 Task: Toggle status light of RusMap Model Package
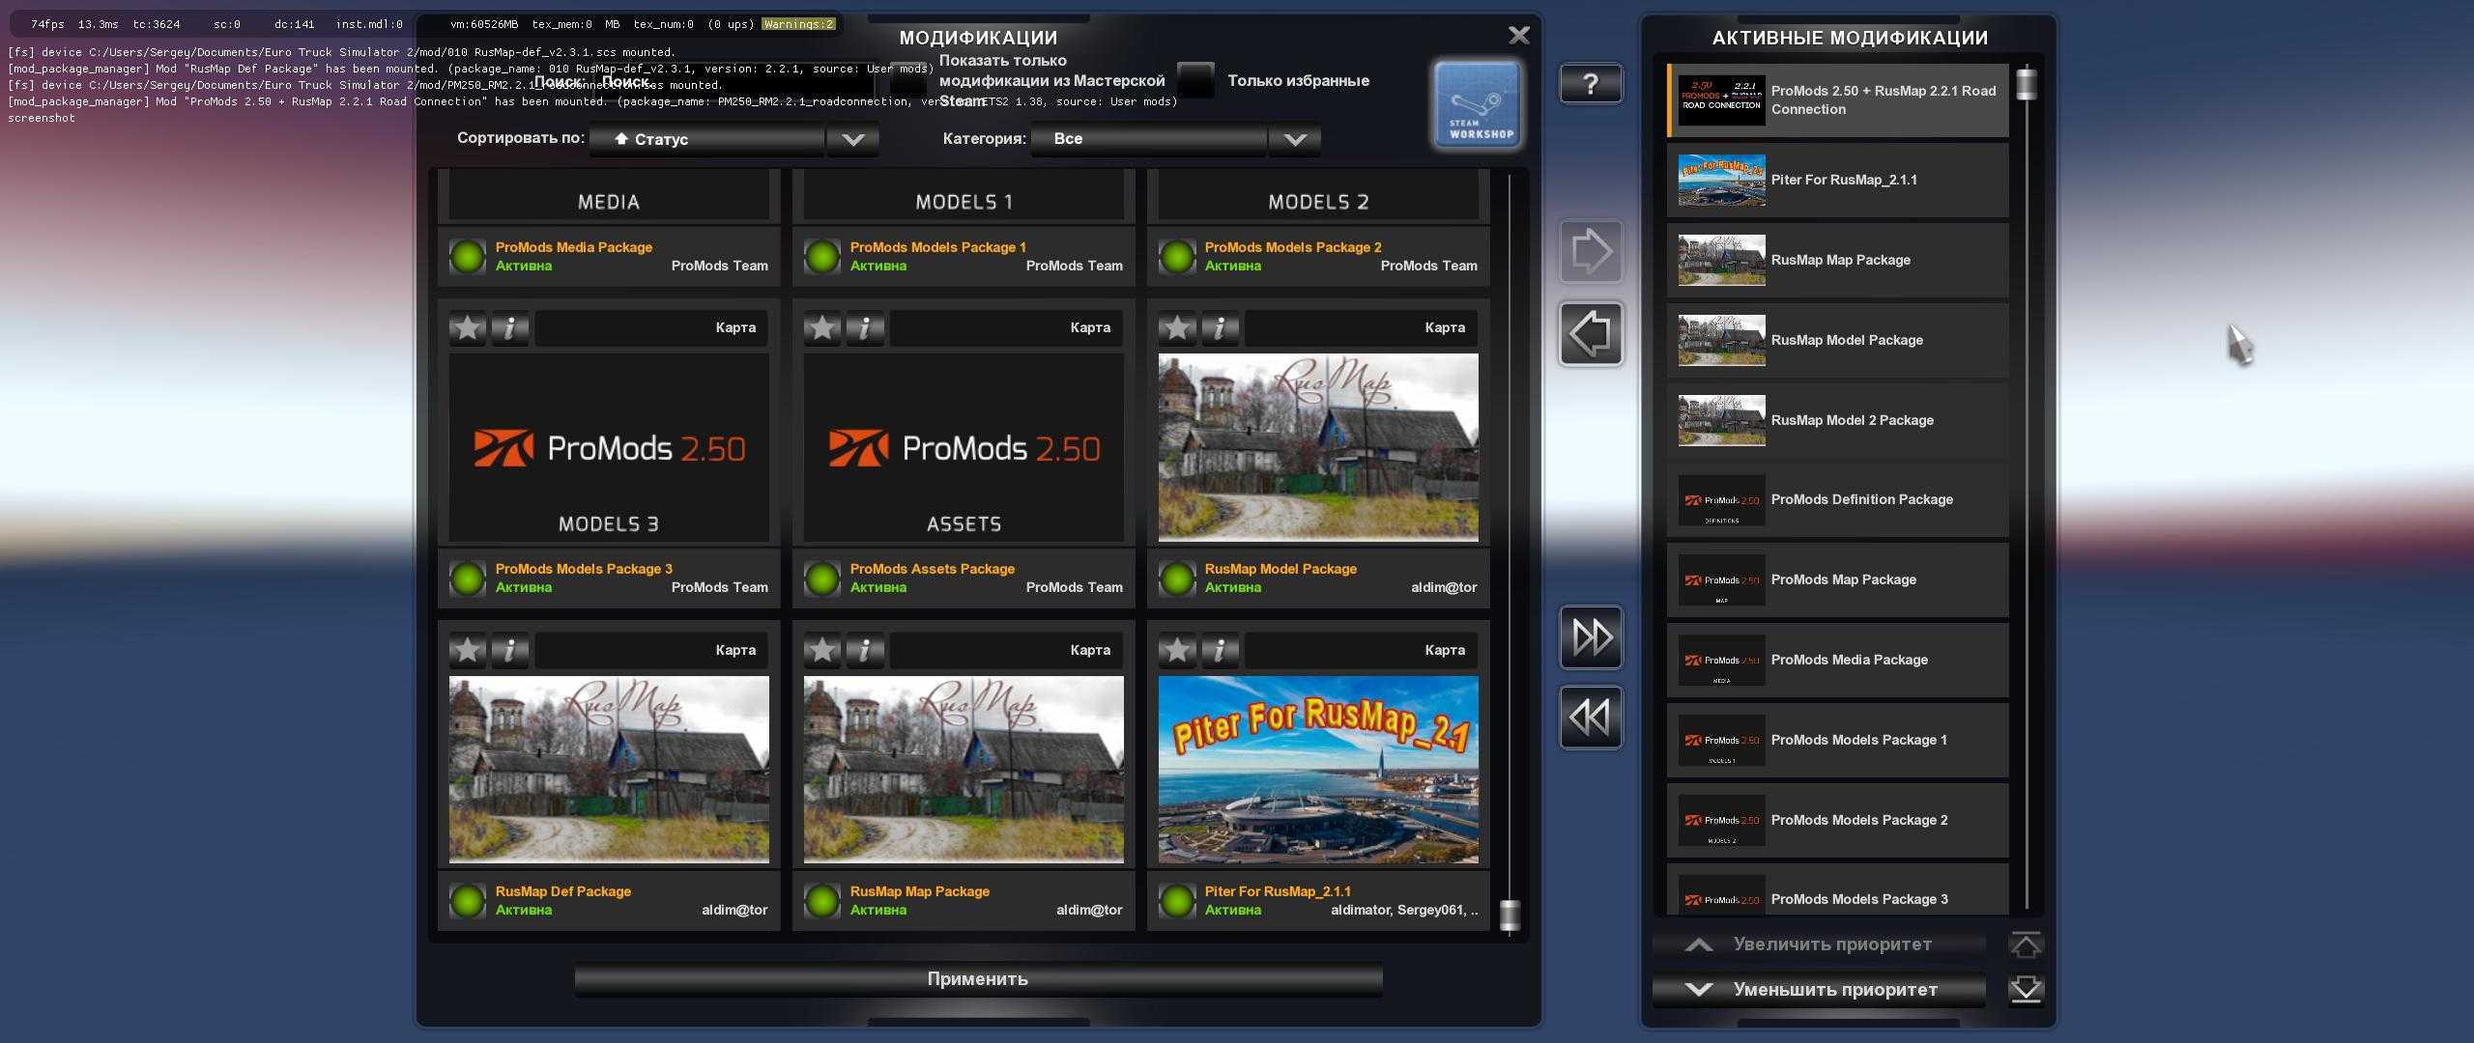[x=1177, y=578]
